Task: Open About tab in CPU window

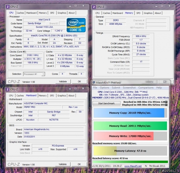Action: (71, 13)
